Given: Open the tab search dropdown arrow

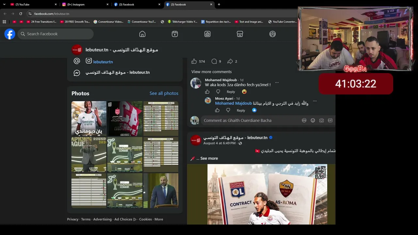Looking at the screenshot, I should 4,5.
